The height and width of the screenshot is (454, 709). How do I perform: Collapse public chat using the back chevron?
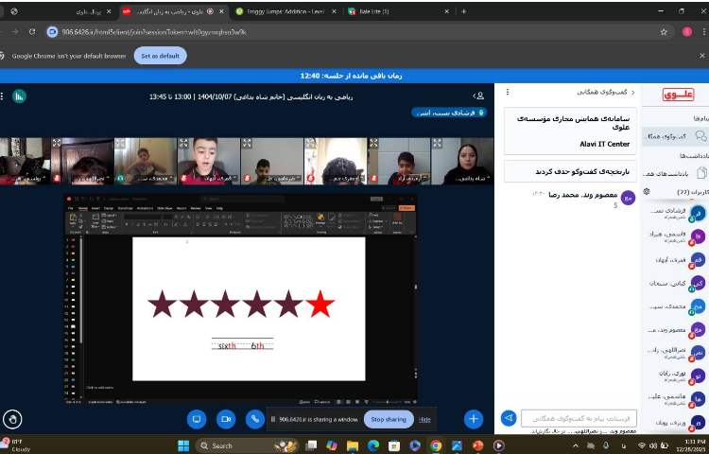coord(632,93)
